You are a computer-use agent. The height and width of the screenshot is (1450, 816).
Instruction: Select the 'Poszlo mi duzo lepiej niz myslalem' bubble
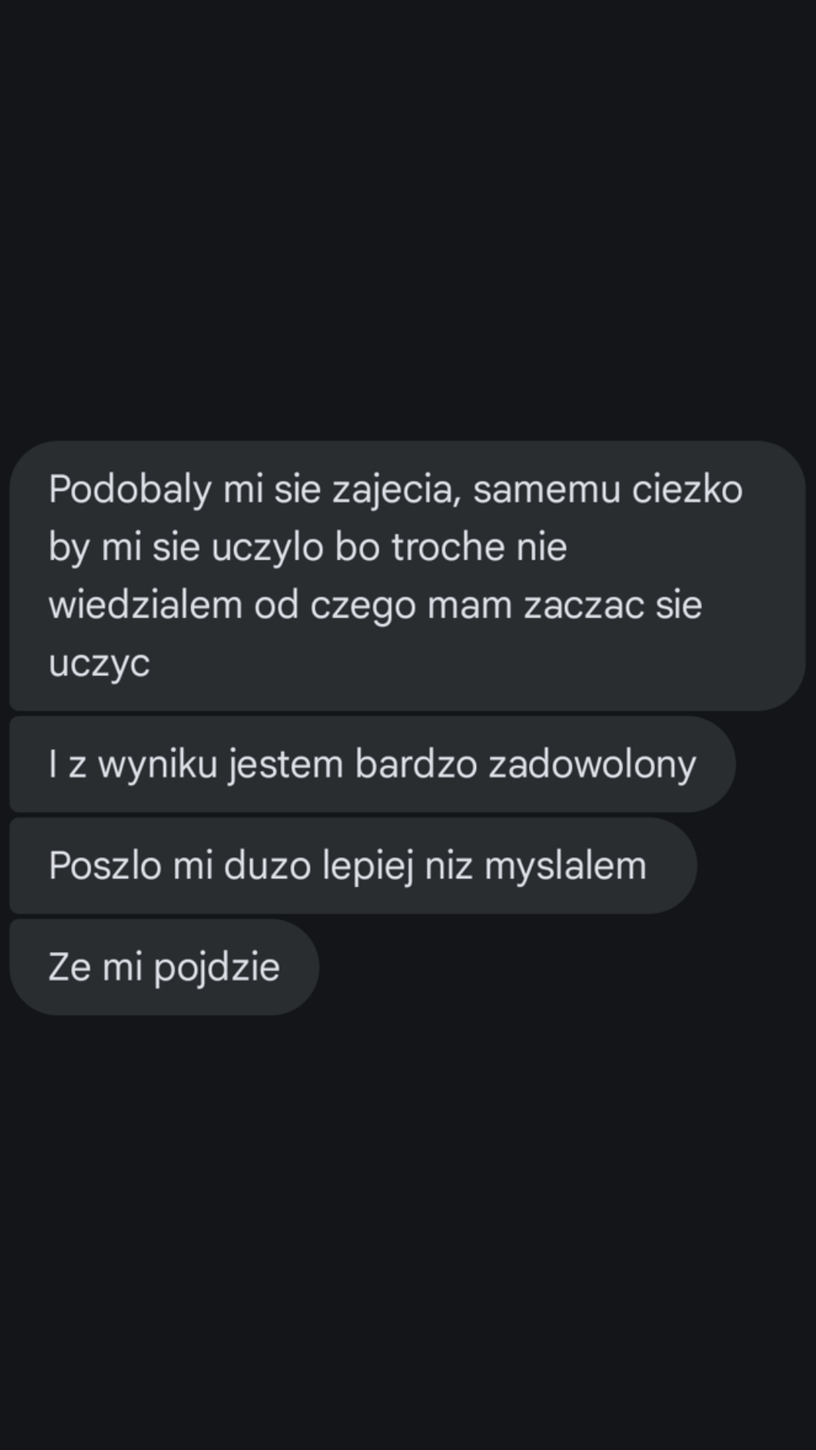(353, 865)
